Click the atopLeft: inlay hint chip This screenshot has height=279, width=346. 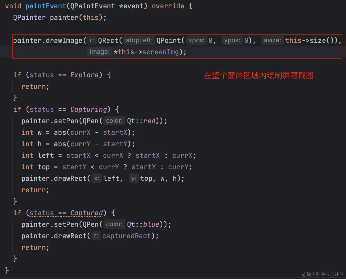click(139, 40)
